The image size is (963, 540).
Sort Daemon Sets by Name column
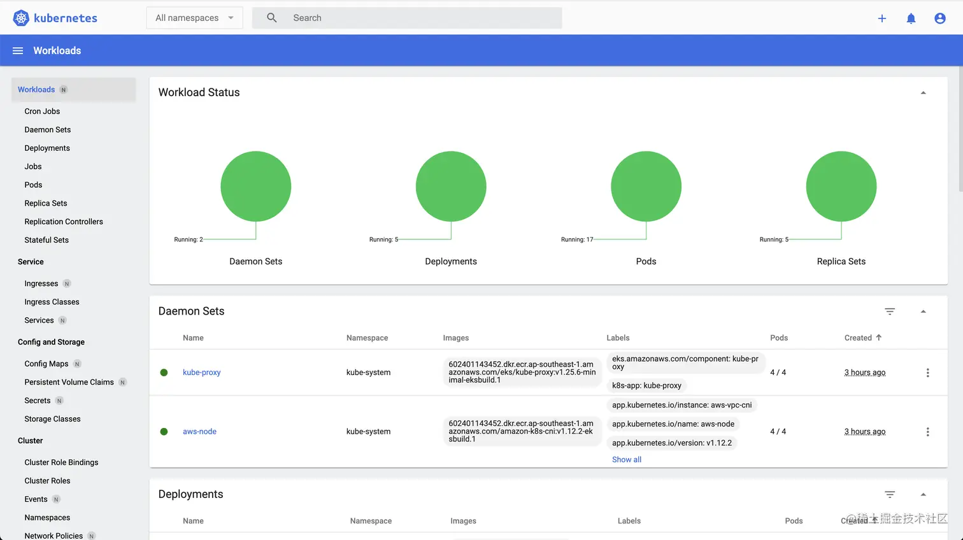click(193, 338)
